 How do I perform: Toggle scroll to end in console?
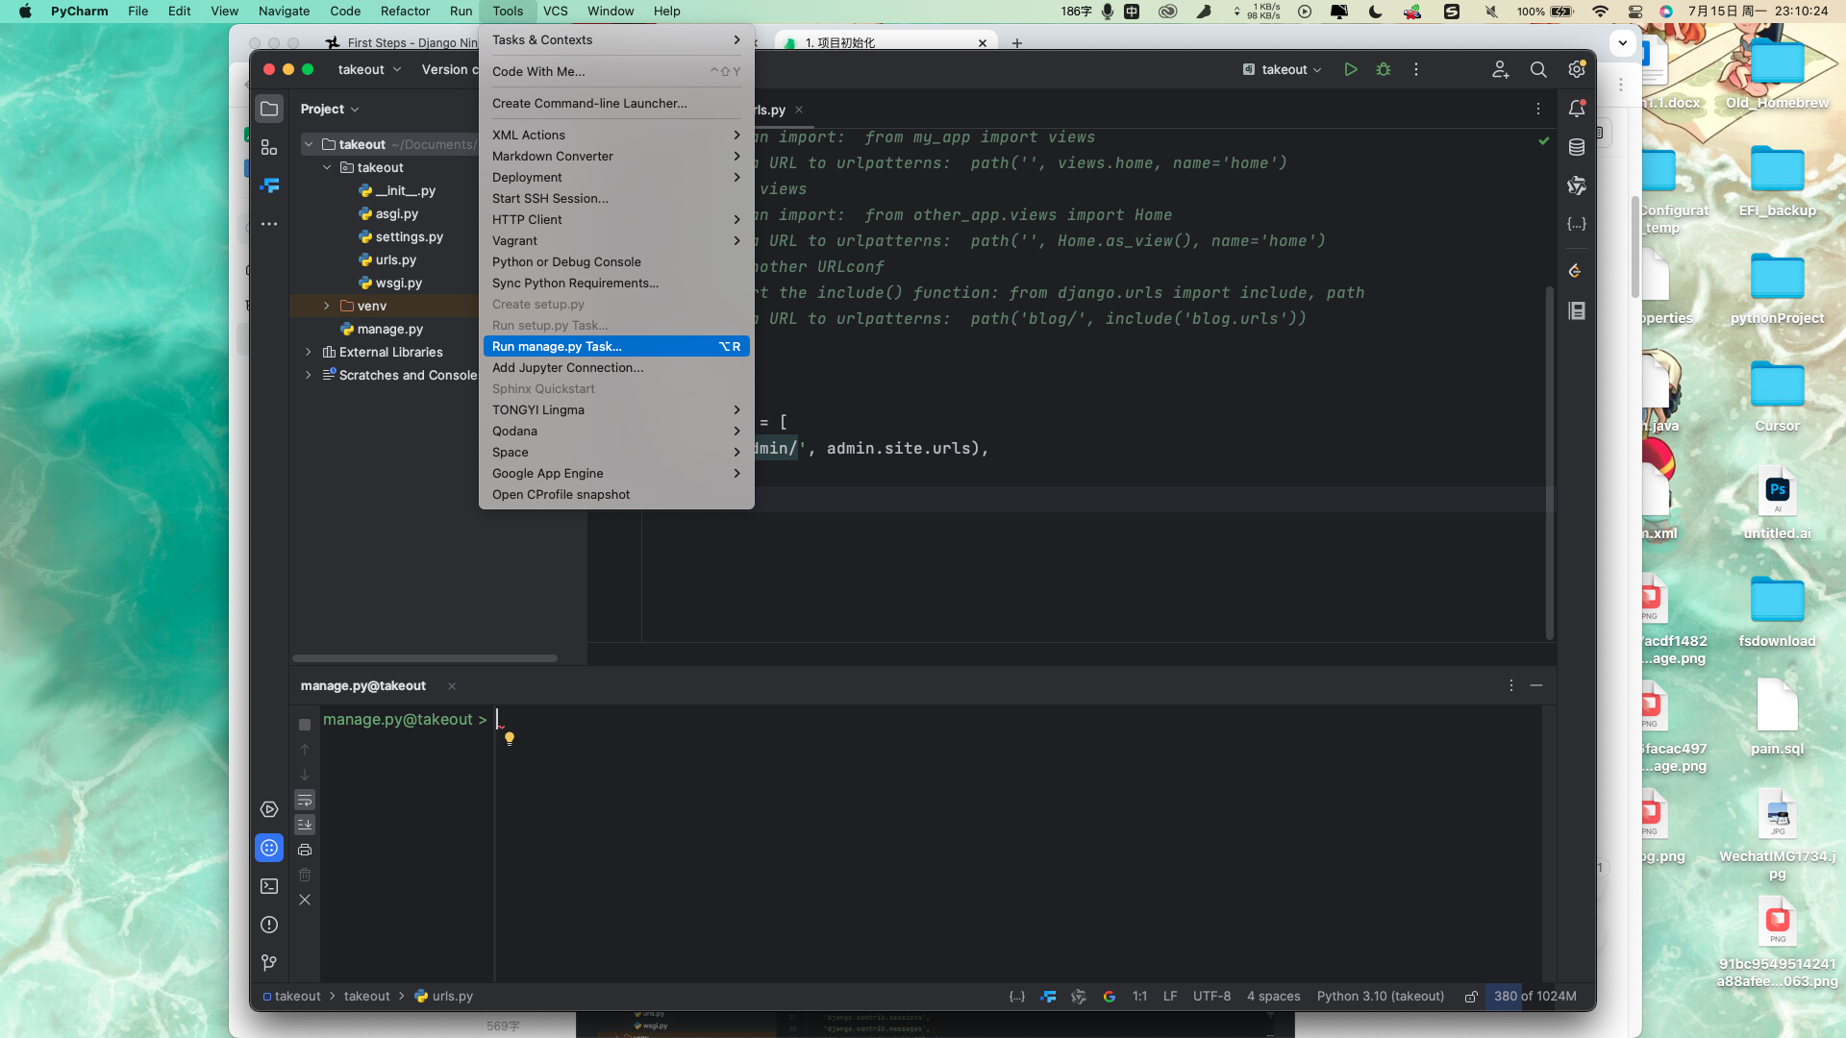[305, 825]
